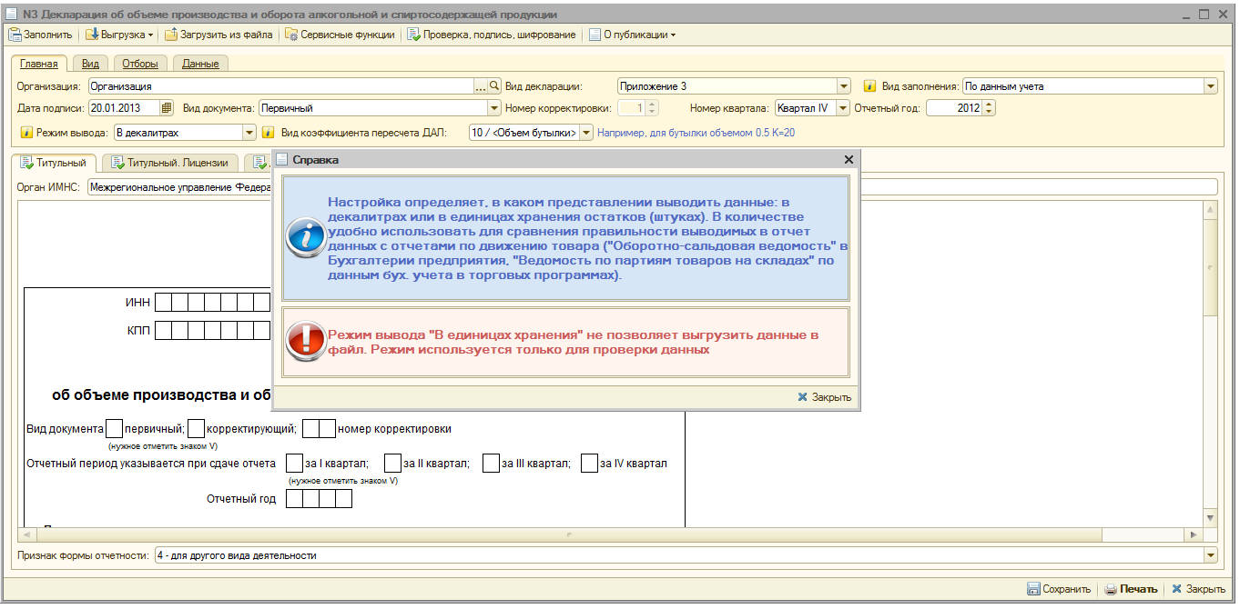
Task: Expand Признак формы отчетности dropdown
Action: (1210, 555)
